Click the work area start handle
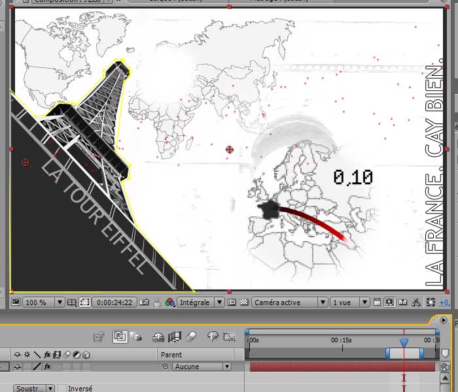The width and height of the screenshot is (458, 392). [x=387, y=353]
